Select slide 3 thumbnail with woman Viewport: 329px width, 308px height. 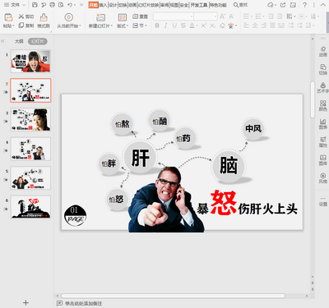click(30, 119)
